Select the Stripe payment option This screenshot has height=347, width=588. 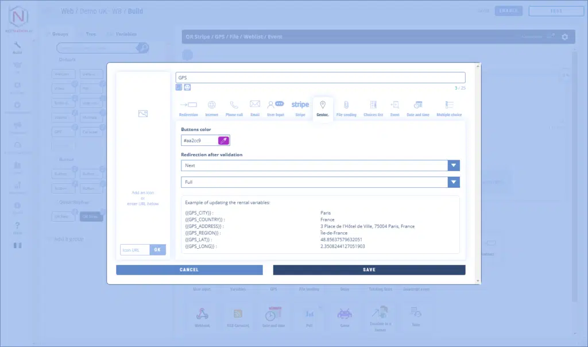tap(300, 107)
